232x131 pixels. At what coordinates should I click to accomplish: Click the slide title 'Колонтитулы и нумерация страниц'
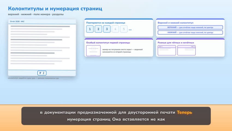point(55,8)
